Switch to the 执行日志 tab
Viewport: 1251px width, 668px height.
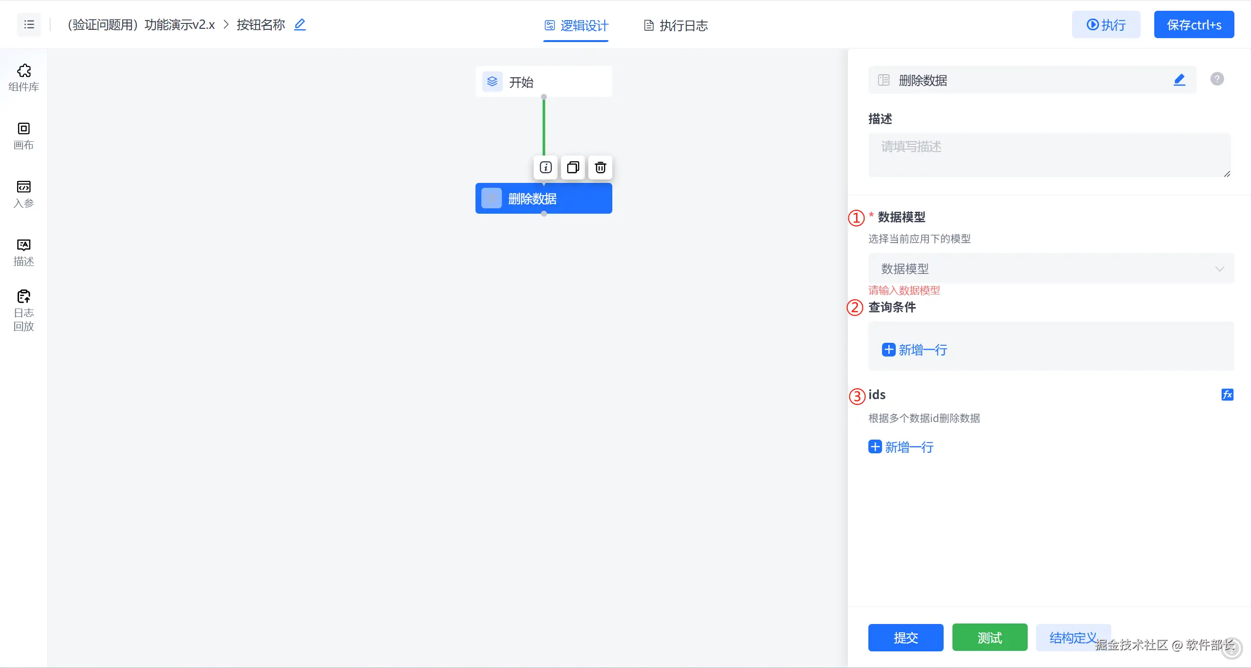[x=676, y=25]
